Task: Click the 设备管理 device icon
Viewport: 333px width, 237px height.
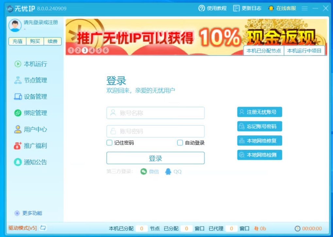Action: pos(18,97)
